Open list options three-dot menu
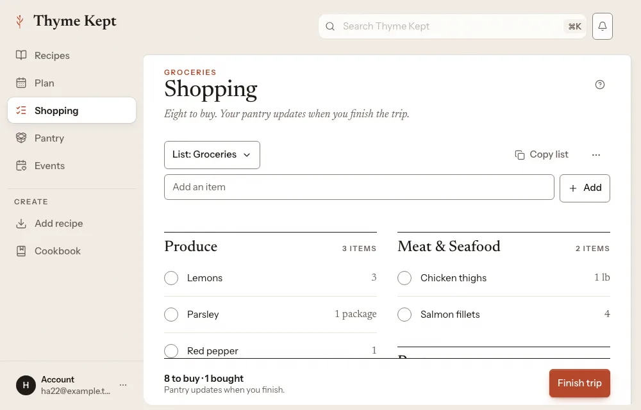Screen dimensions: 641x410 (x=596, y=155)
